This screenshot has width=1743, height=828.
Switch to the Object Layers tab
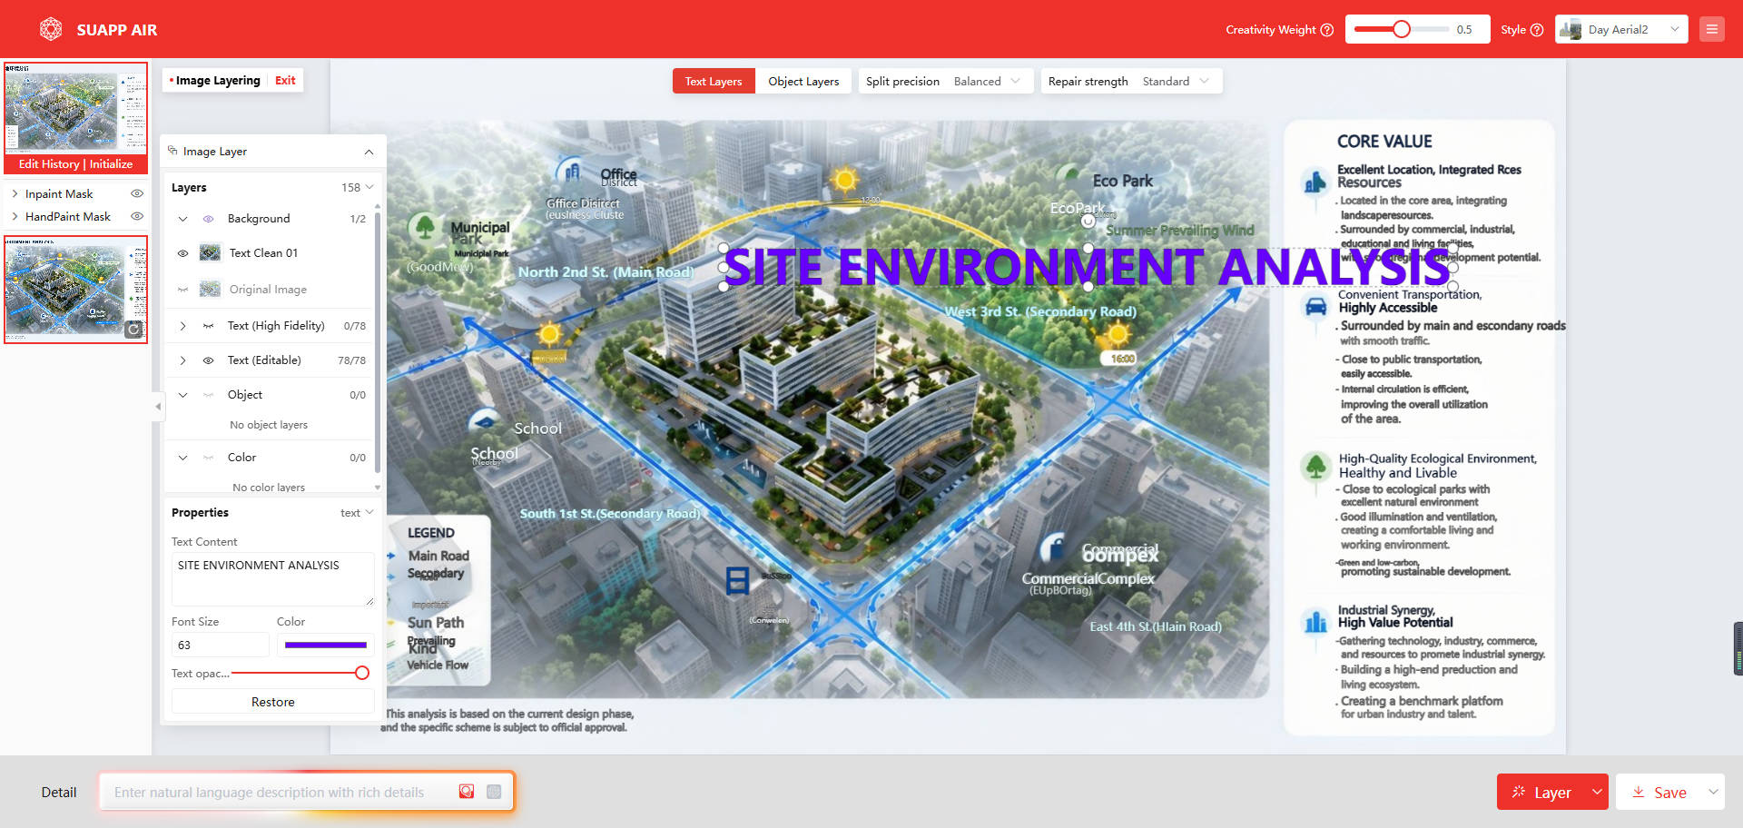[x=803, y=81]
